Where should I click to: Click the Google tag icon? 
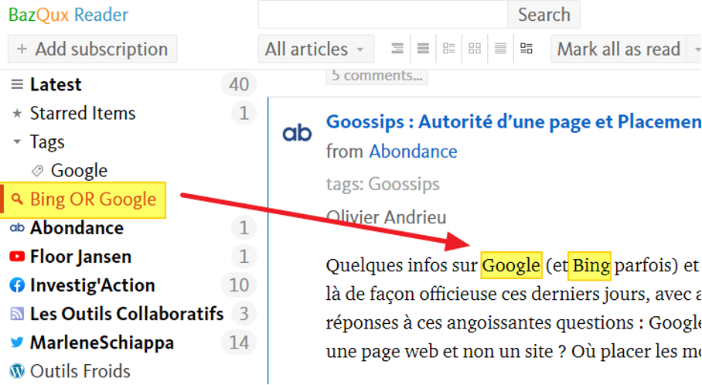coord(38,171)
